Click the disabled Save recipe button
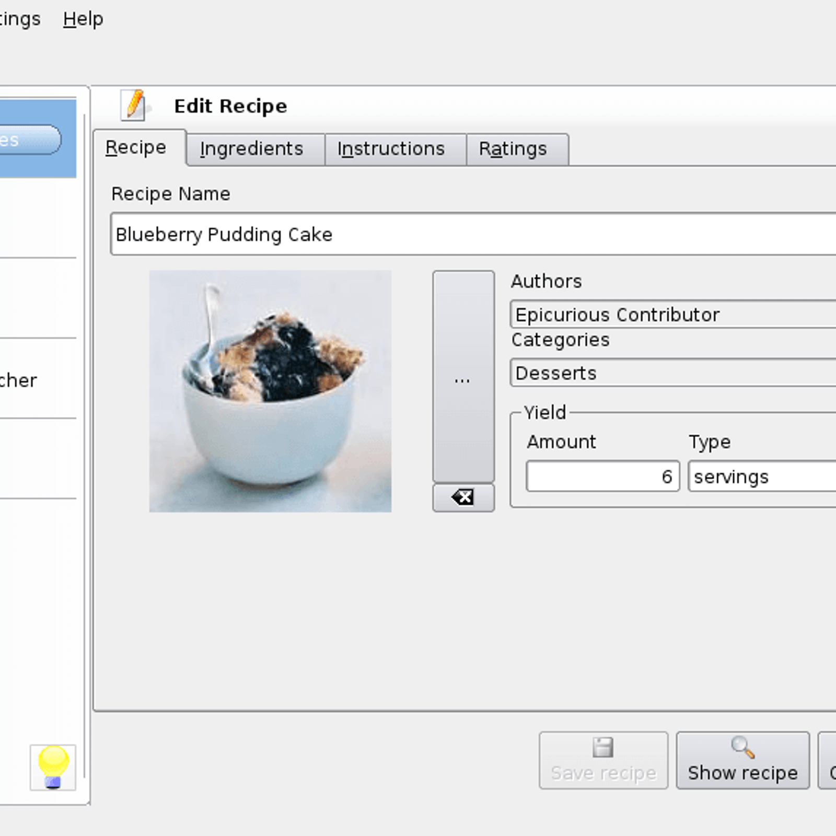Viewport: 836px width, 836px height. (603, 760)
